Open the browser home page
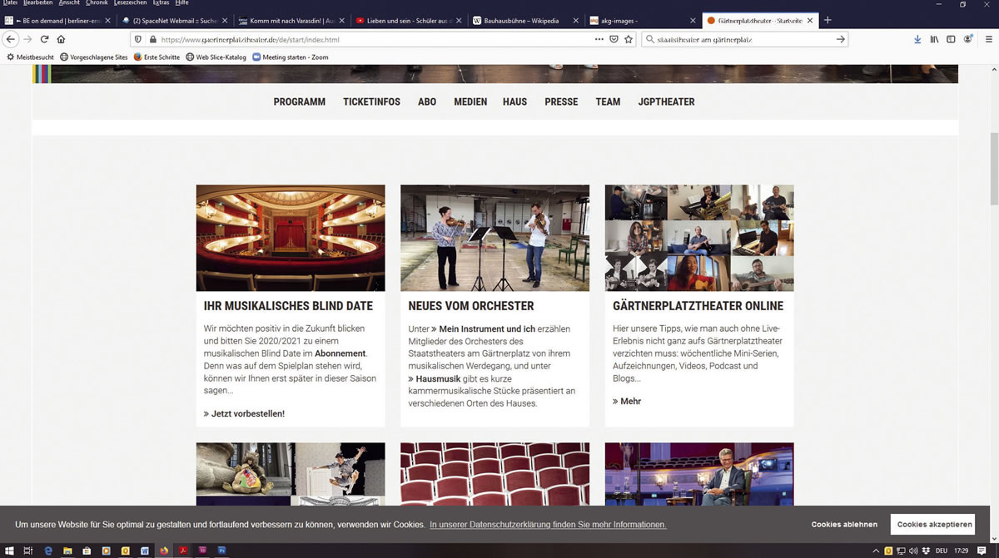999x558 pixels. [x=61, y=39]
